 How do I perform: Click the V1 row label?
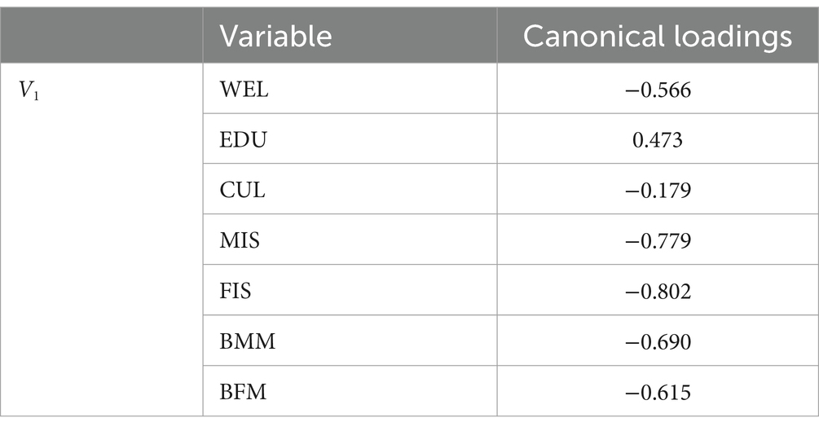[x=29, y=91]
